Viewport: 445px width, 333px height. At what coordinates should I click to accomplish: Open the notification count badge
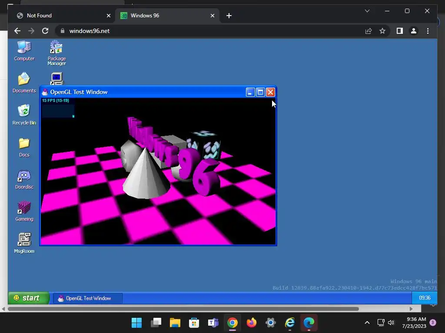[x=433, y=323]
